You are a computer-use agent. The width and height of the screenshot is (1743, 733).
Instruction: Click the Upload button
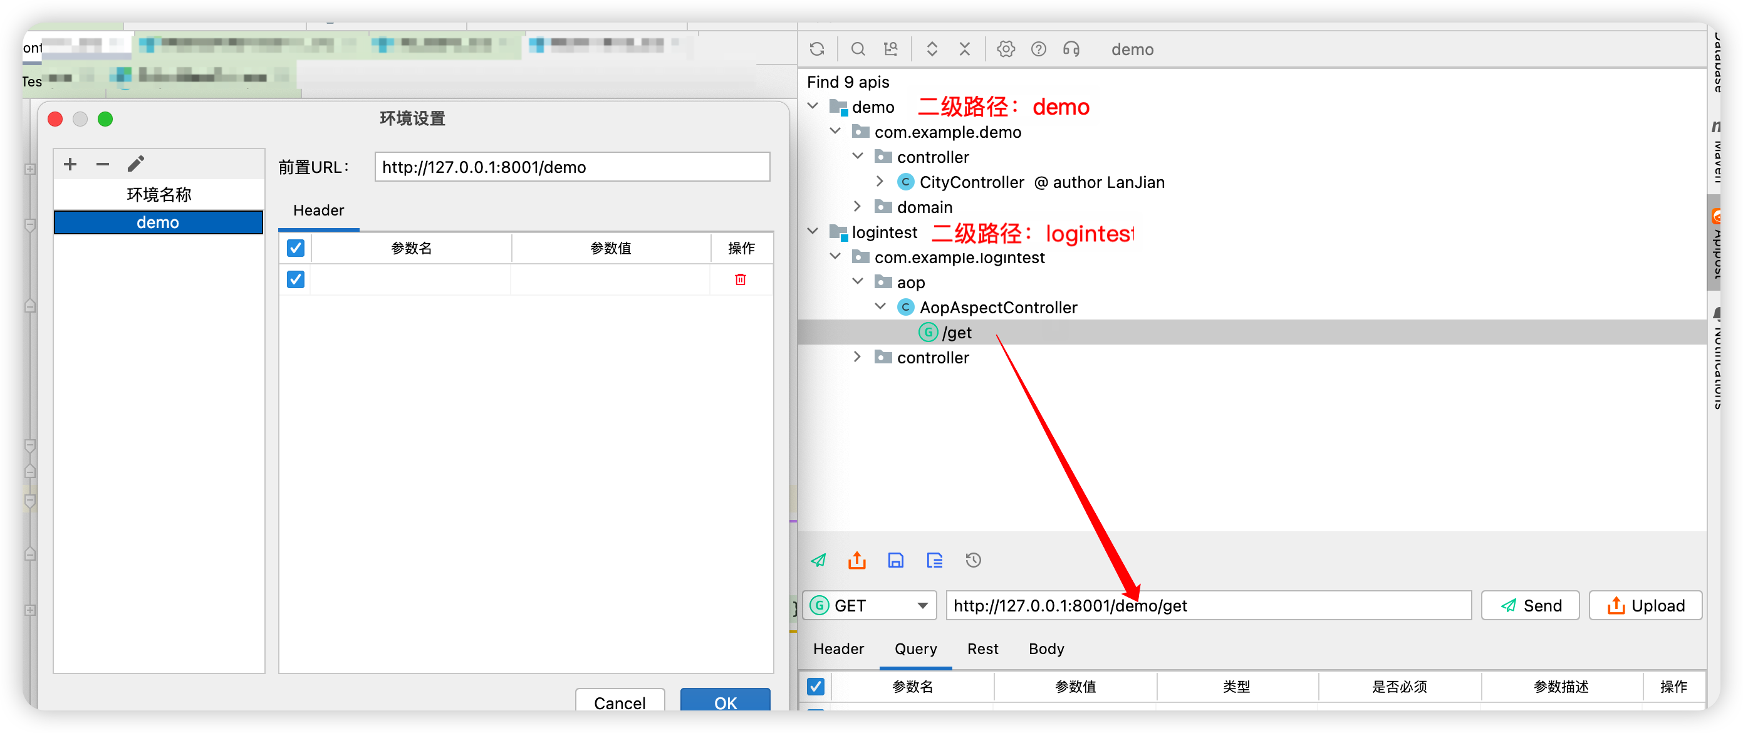coord(1645,605)
